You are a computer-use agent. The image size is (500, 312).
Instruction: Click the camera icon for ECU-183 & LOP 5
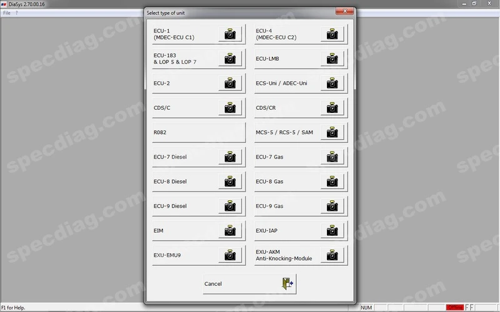coord(230,59)
